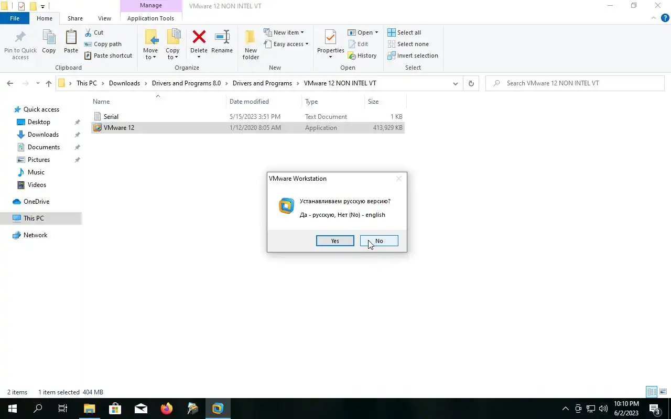Image resolution: width=671 pixels, height=419 pixels.
Task: Open Music in navigation pane
Action: click(36, 172)
